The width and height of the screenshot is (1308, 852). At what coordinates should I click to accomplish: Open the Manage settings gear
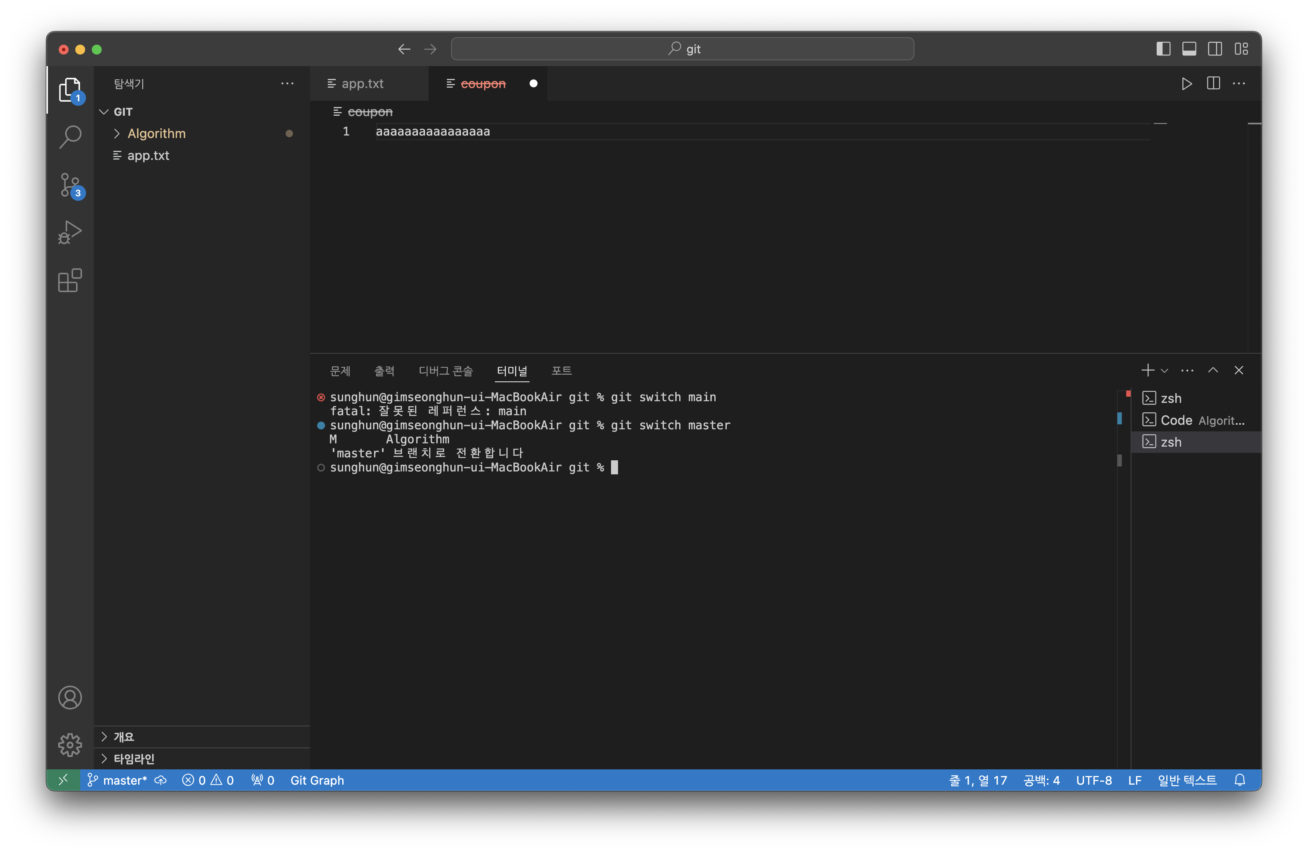pos(70,744)
